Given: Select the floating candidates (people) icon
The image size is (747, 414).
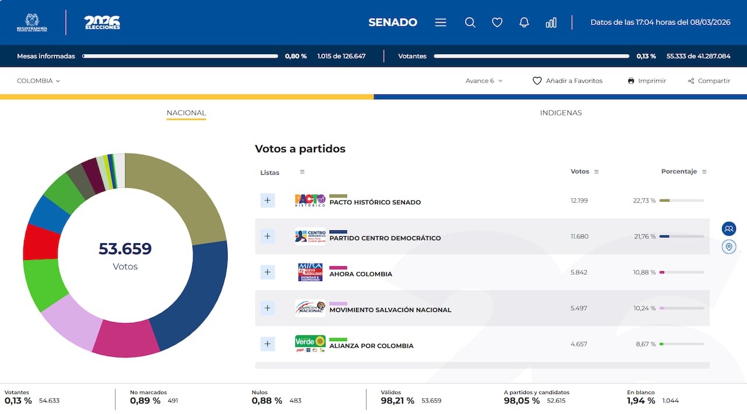Looking at the screenshot, I should pyautogui.click(x=728, y=229).
